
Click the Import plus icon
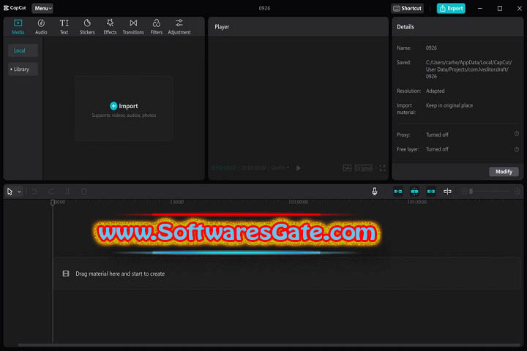(x=113, y=106)
